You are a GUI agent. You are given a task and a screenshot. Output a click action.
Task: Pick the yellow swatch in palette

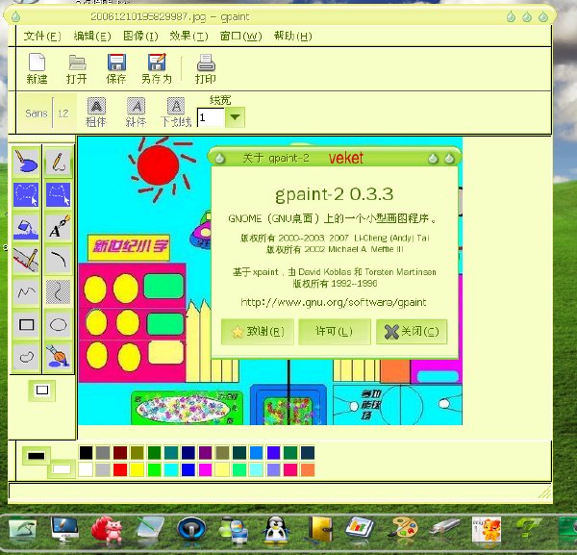(137, 470)
